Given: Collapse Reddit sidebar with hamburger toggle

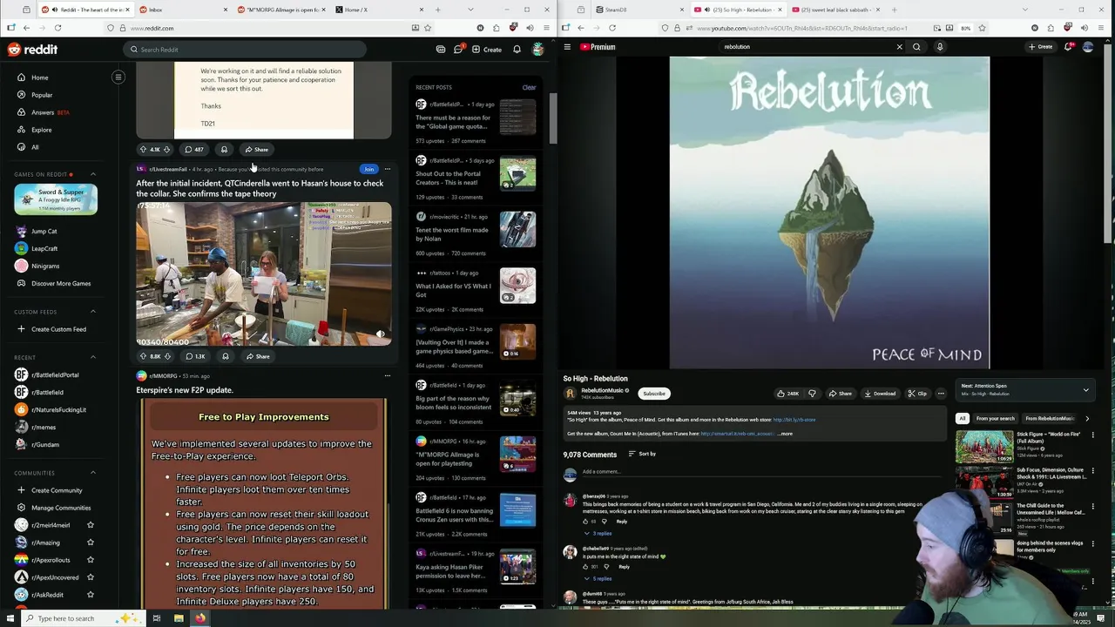Looking at the screenshot, I should click(x=118, y=78).
